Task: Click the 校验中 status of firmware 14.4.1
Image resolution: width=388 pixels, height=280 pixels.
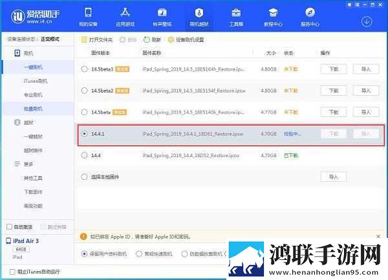Action: [x=292, y=134]
